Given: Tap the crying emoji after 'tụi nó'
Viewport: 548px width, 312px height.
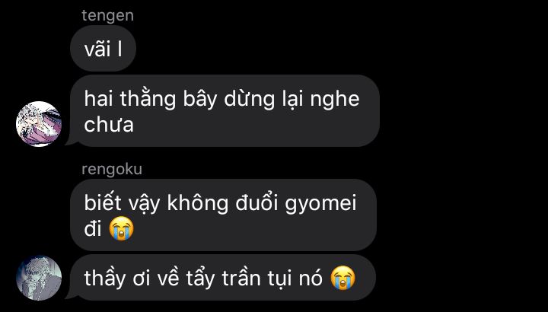Looking at the screenshot, I should pos(342,278).
